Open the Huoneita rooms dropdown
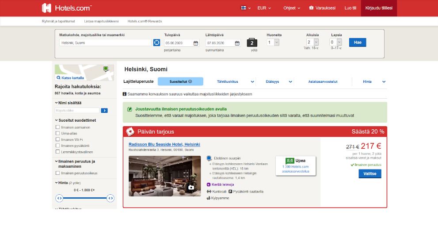This screenshot has height=227, width=438. click(x=273, y=42)
